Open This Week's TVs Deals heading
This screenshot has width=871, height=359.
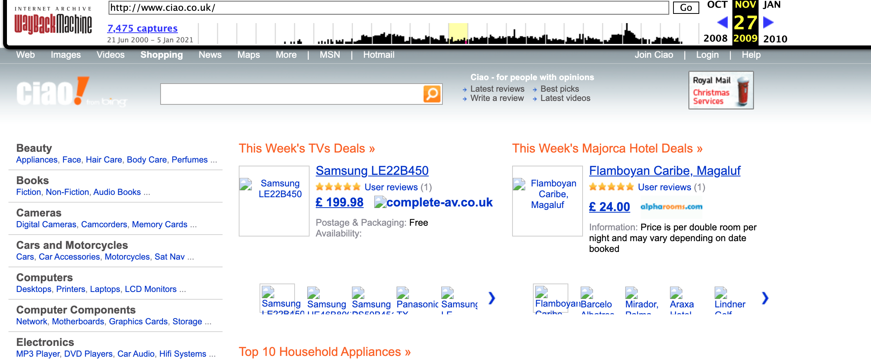[307, 148]
